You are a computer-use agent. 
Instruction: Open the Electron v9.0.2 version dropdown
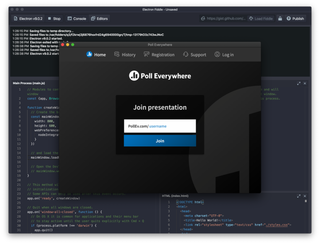tap(27, 18)
